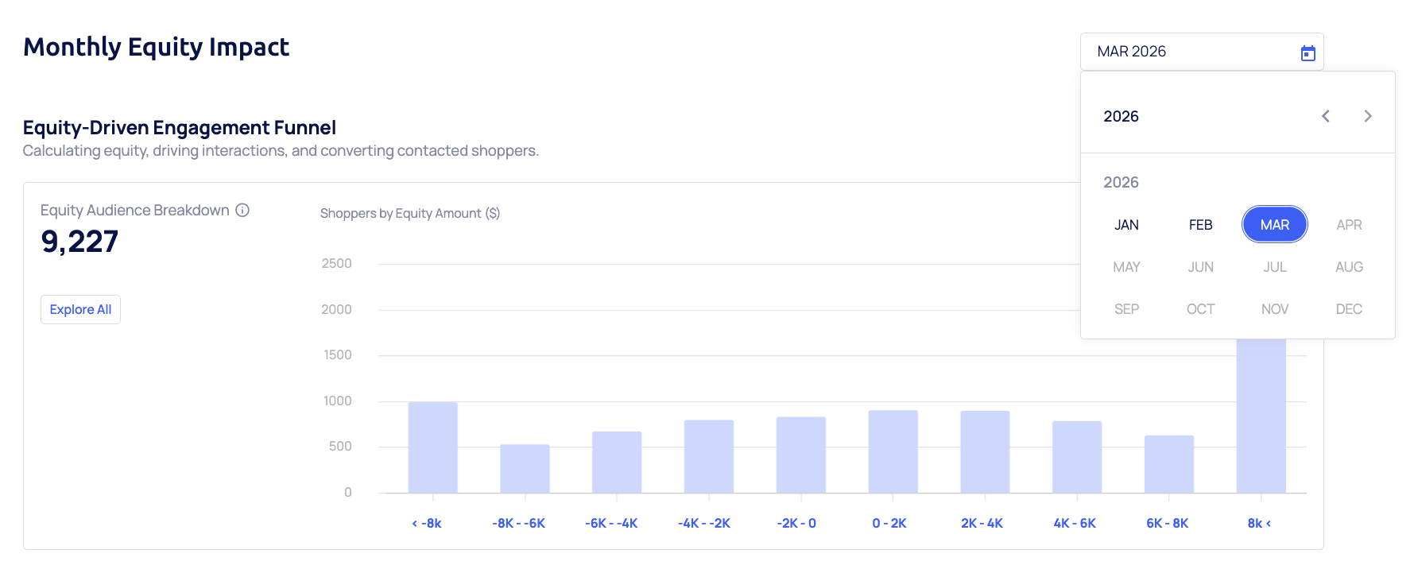Click the bar for the 2K - 4K range

[x=985, y=451]
